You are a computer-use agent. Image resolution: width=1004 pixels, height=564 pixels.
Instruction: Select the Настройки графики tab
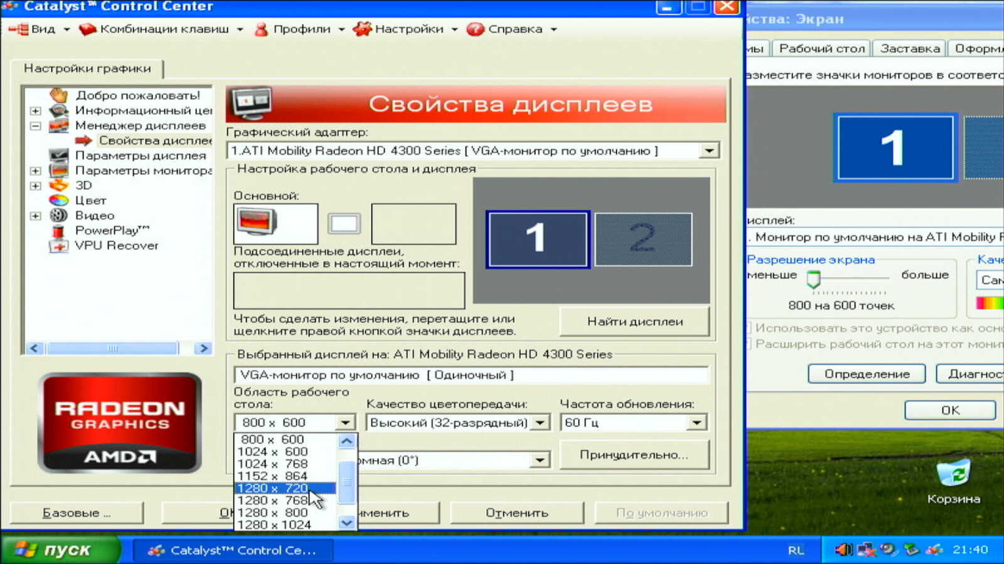87,68
